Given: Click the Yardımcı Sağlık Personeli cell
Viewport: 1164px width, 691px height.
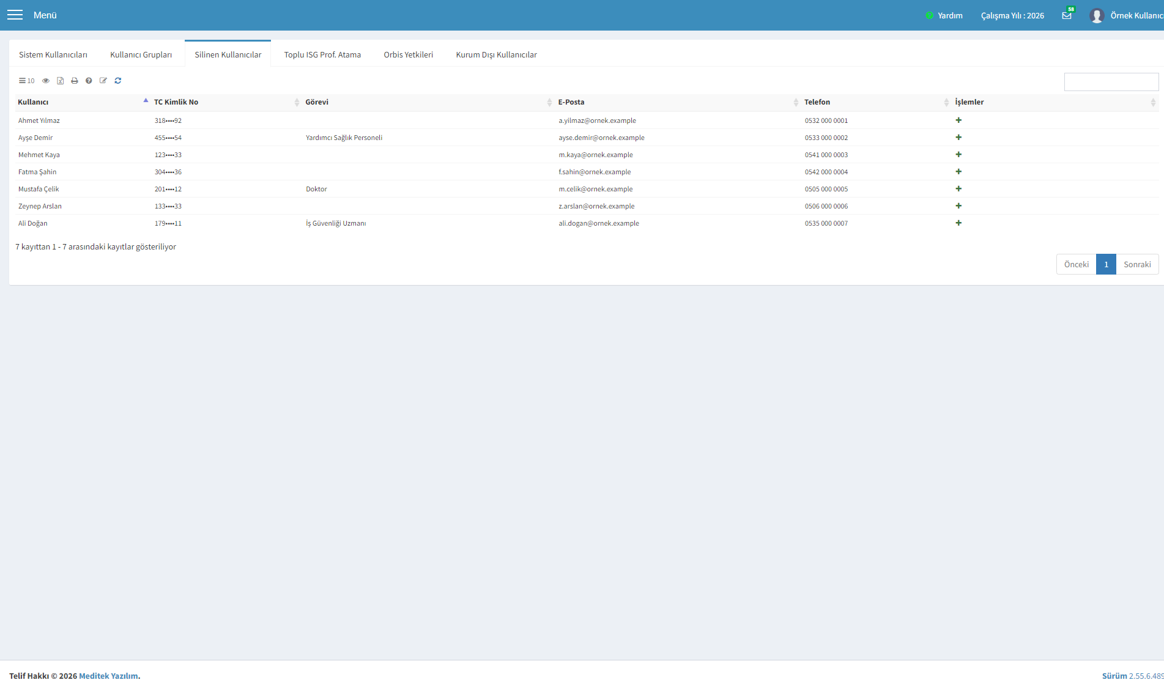Looking at the screenshot, I should click(344, 138).
